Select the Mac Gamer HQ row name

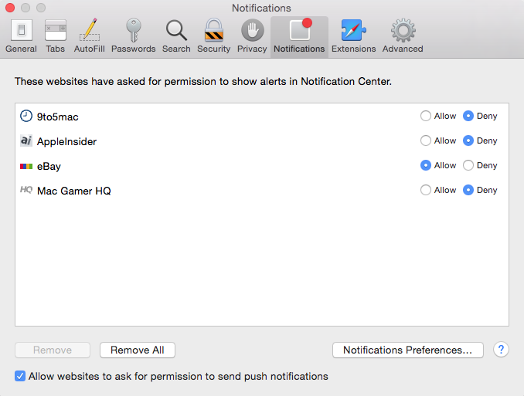(74, 191)
